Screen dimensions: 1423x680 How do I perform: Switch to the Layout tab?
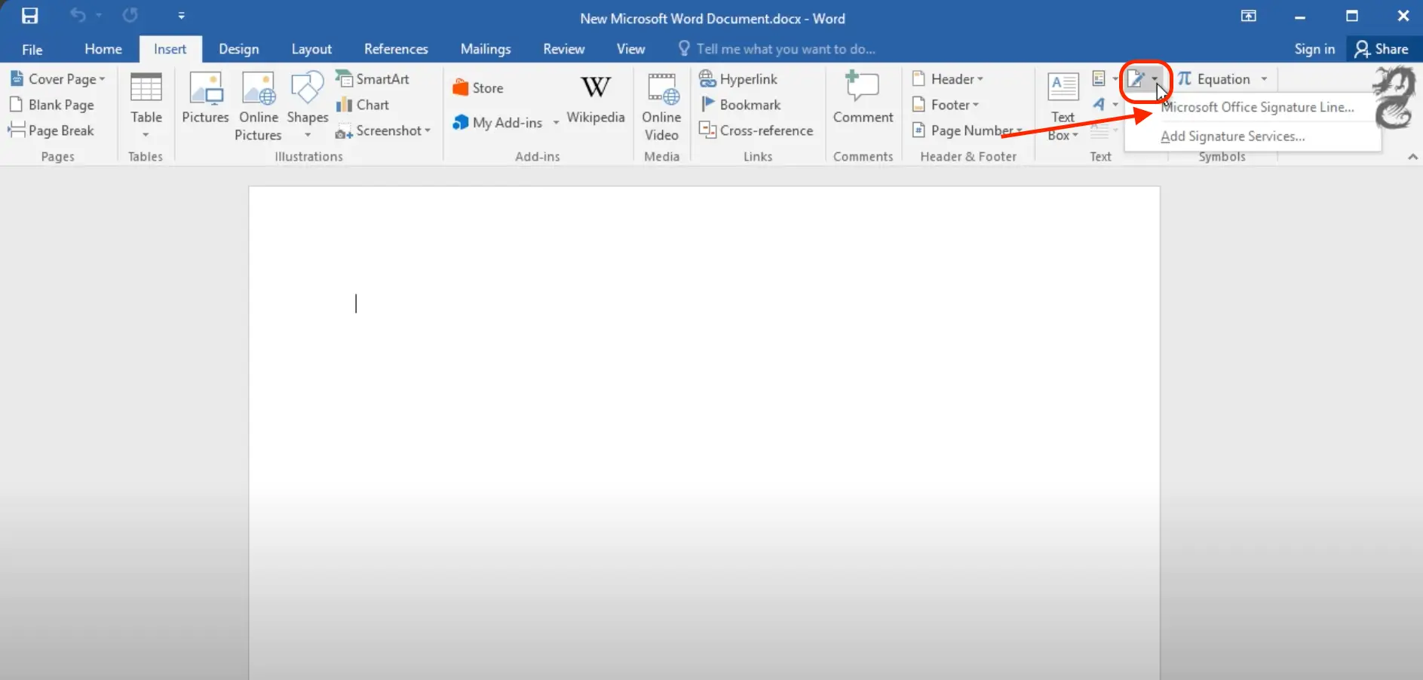click(x=311, y=49)
